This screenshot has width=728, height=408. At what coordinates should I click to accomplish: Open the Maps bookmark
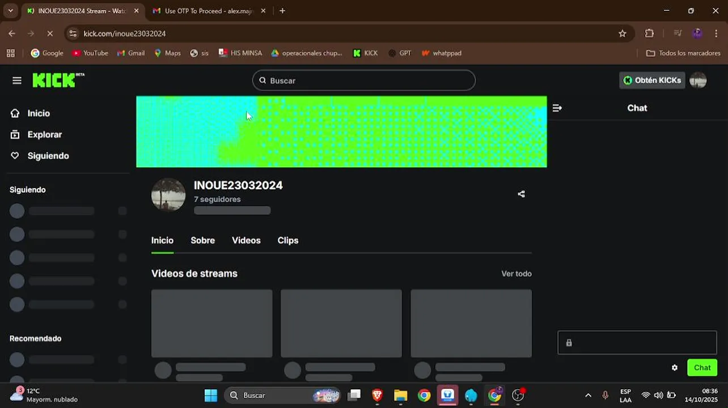(167, 53)
